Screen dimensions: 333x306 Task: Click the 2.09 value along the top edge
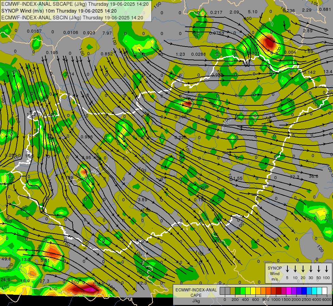[x=234, y=12]
